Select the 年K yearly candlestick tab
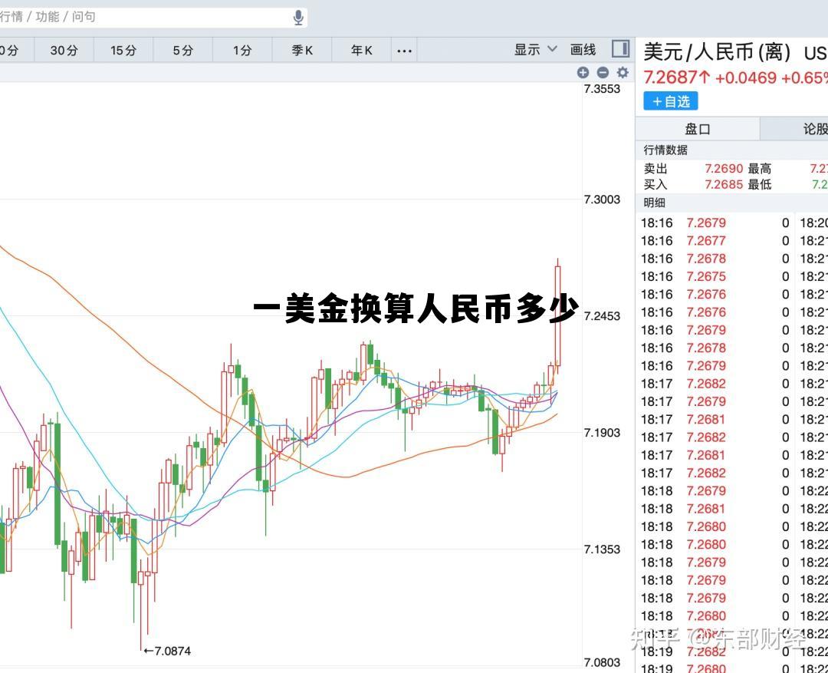 pos(360,49)
